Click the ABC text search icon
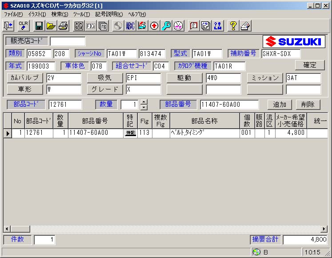This screenshot has height=258, width=332. 130,26
